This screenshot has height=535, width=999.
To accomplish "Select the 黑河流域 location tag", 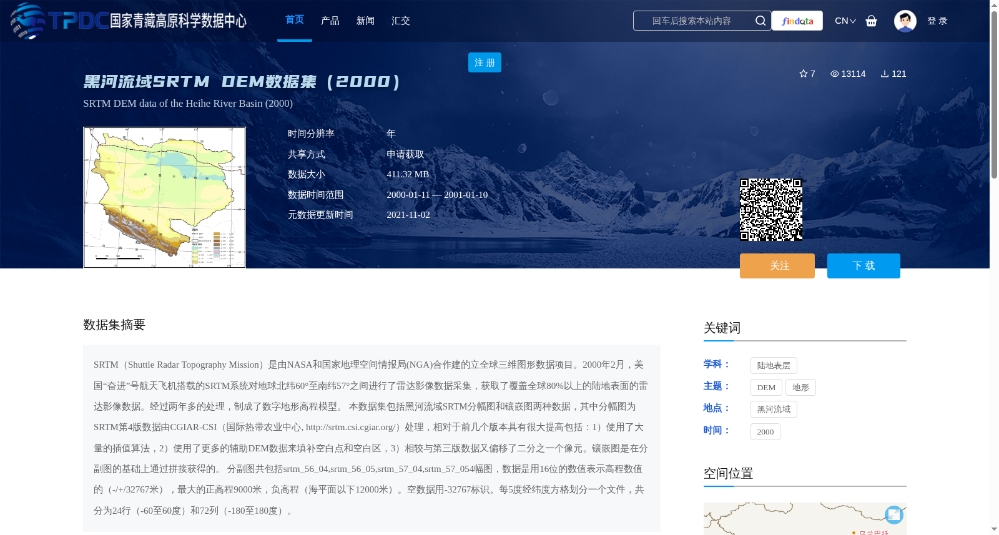I will (774, 410).
